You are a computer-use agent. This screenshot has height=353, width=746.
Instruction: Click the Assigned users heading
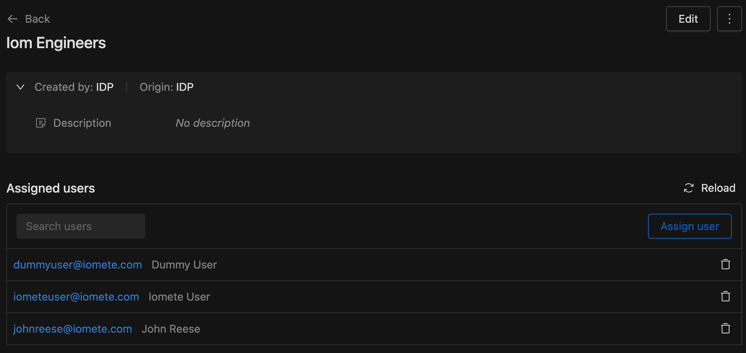(51, 188)
